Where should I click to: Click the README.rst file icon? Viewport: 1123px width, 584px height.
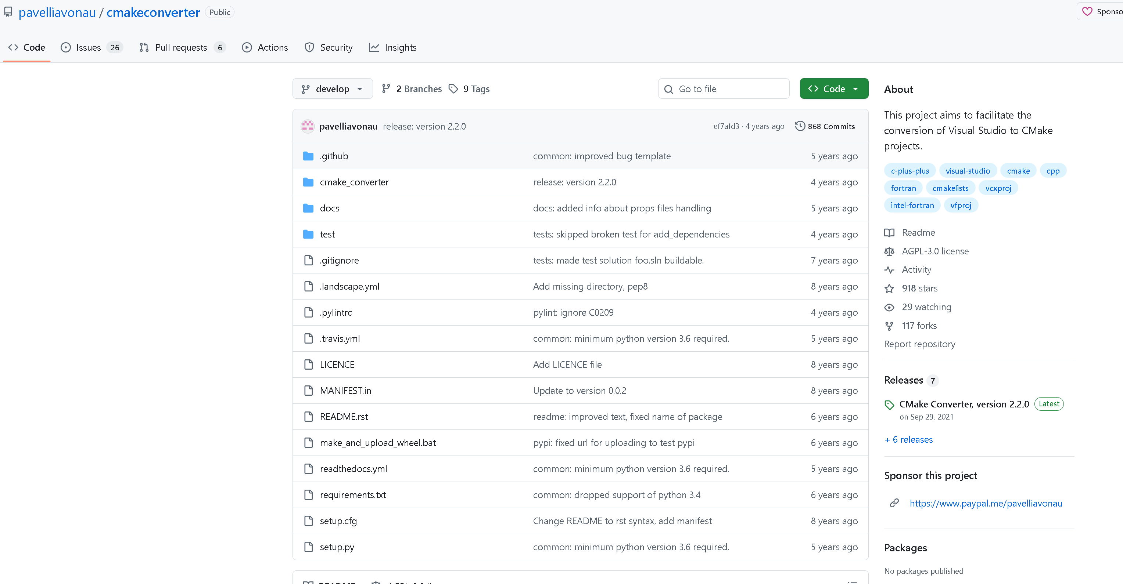point(308,417)
